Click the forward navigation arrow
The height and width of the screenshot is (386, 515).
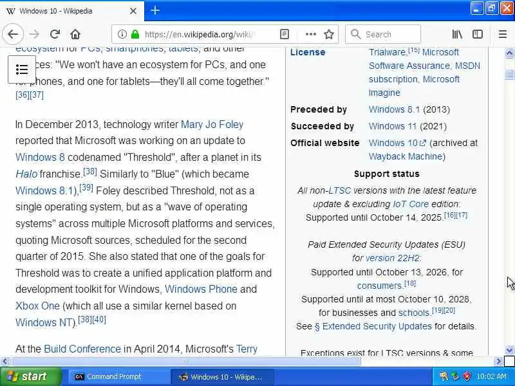34,34
